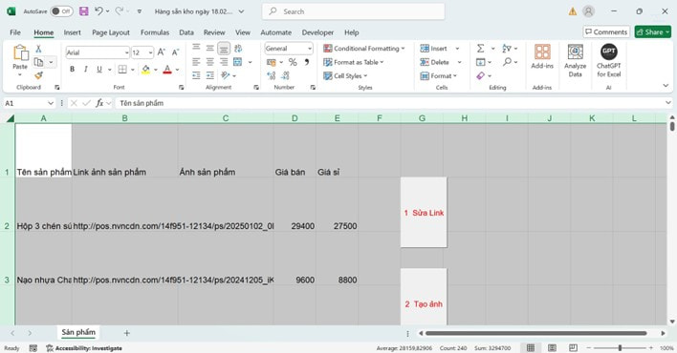Click Accessibility: Investigate in status bar
The image size is (677, 353).
[x=84, y=348]
